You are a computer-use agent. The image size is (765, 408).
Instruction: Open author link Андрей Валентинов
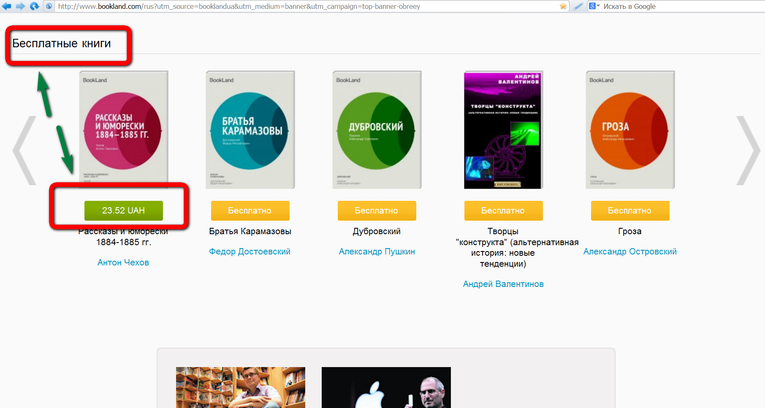point(503,284)
